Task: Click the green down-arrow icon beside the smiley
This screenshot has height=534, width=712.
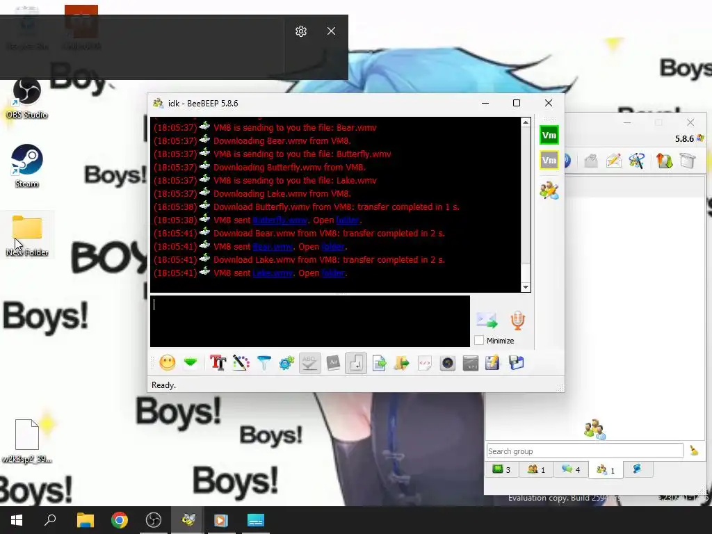Action: (191, 363)
